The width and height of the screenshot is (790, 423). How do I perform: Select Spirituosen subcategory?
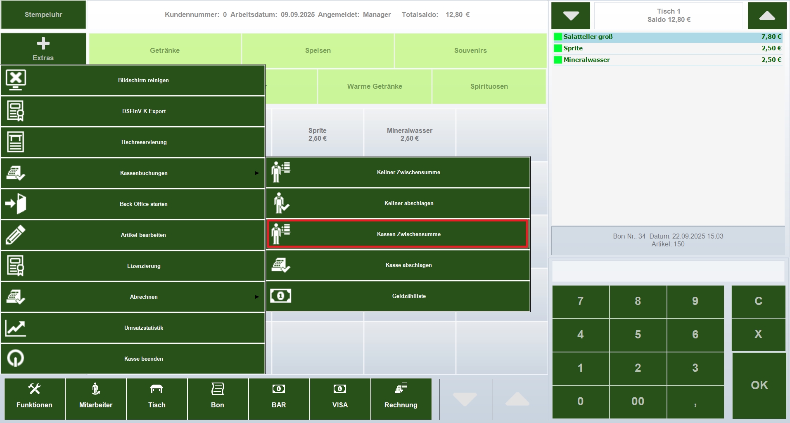[489, 86]
